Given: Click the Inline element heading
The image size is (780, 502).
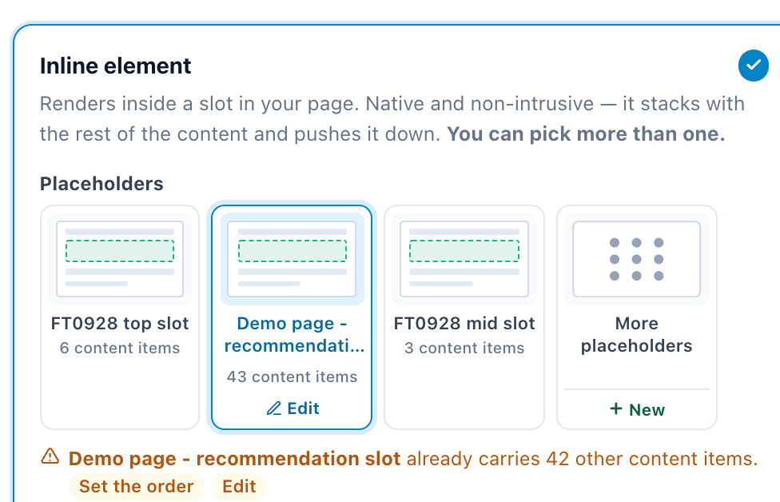Looking at the screenshot, I should (115, 66).
